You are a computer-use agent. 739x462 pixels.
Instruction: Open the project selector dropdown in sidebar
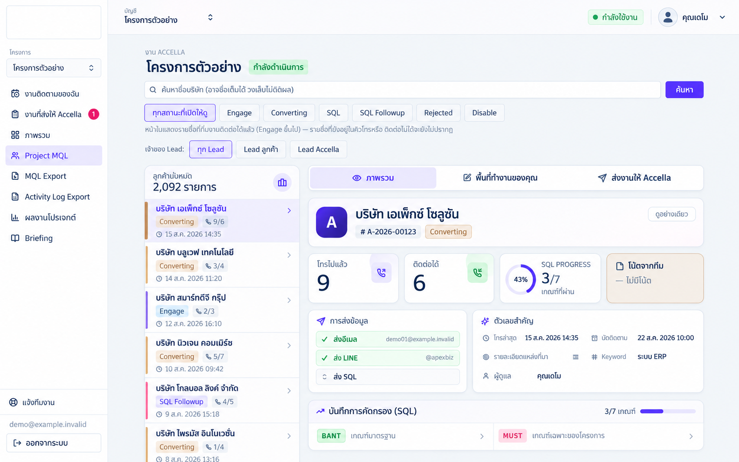[54, 68]
